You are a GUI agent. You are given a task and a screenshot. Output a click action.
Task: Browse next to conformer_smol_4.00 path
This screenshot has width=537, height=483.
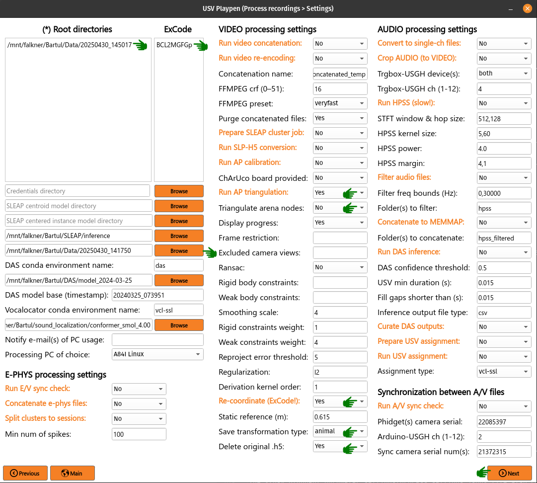click(x=179, y=325)
